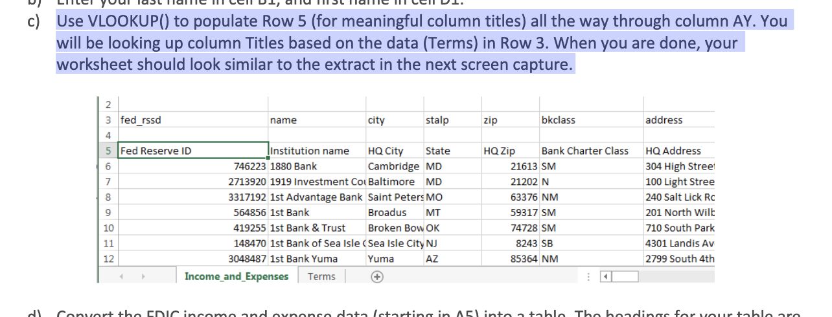The width and height of the screenshot is (832, 317).
Task: Select the Broadus cell
Action: point(394,212)
